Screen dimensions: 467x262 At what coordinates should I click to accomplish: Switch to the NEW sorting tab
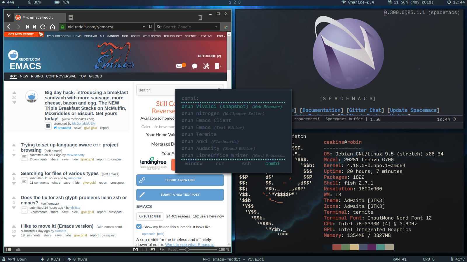click(24, 76)
